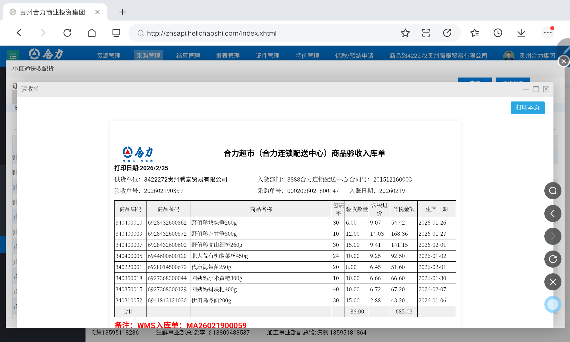The image size is (570, 342).
Task: Click floating back arrow circle button
Action: pos(553,213)
